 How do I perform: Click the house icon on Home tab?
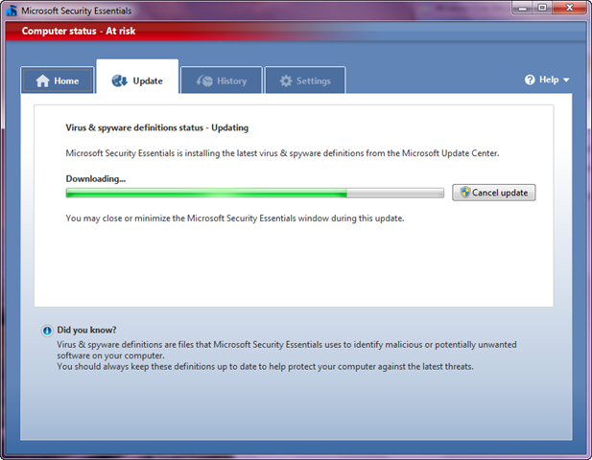[42, 81]
